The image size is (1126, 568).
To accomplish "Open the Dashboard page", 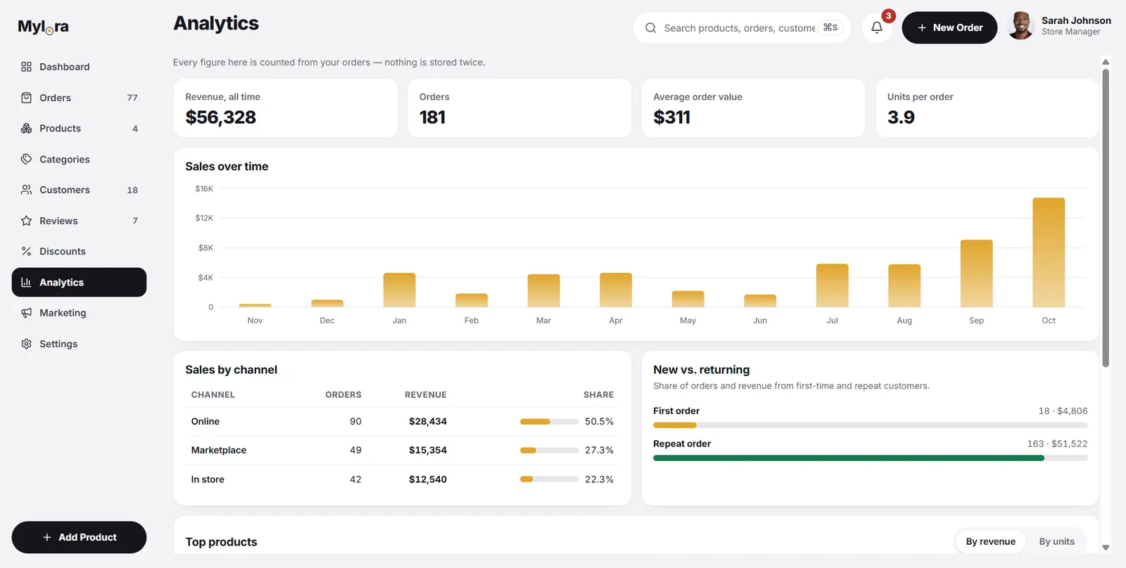I will point(79,67).
